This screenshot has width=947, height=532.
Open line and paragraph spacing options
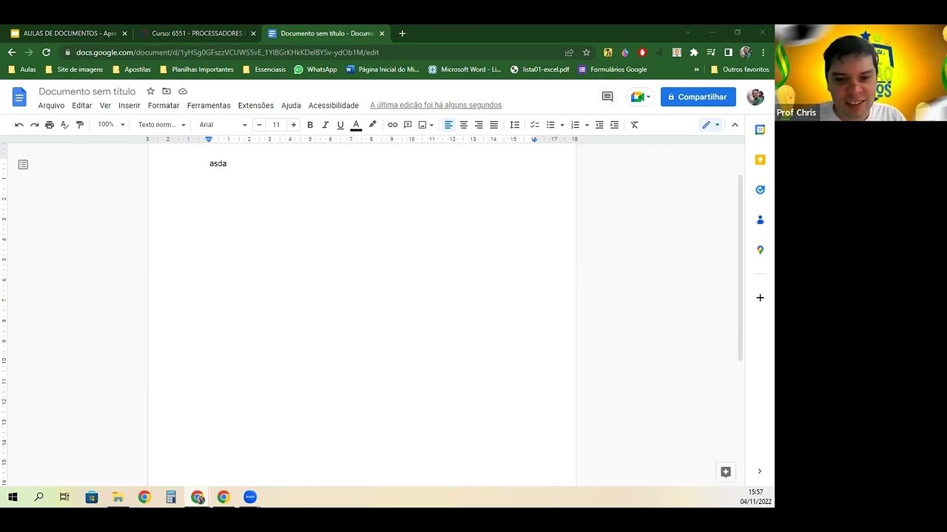tap(515, 125)
